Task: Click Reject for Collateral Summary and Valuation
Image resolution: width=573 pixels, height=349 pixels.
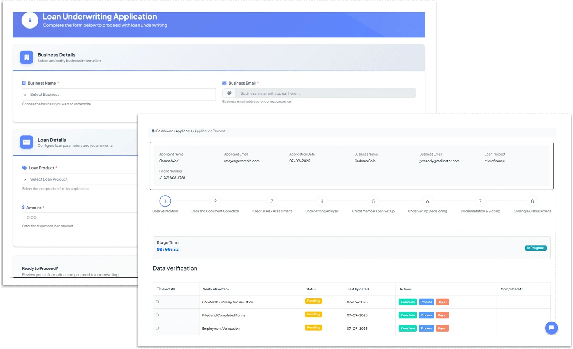Action: click(442, 302)
